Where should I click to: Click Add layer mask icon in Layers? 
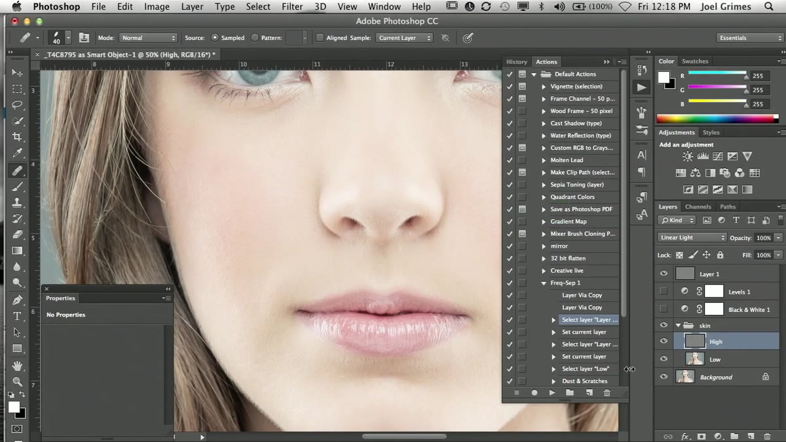click(701, 436)
